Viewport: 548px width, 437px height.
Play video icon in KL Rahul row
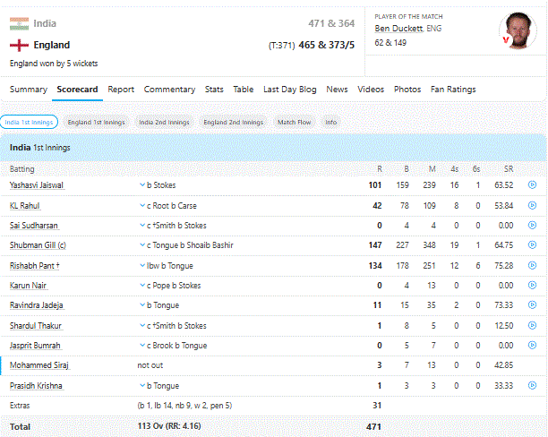[x=532, y=205]
